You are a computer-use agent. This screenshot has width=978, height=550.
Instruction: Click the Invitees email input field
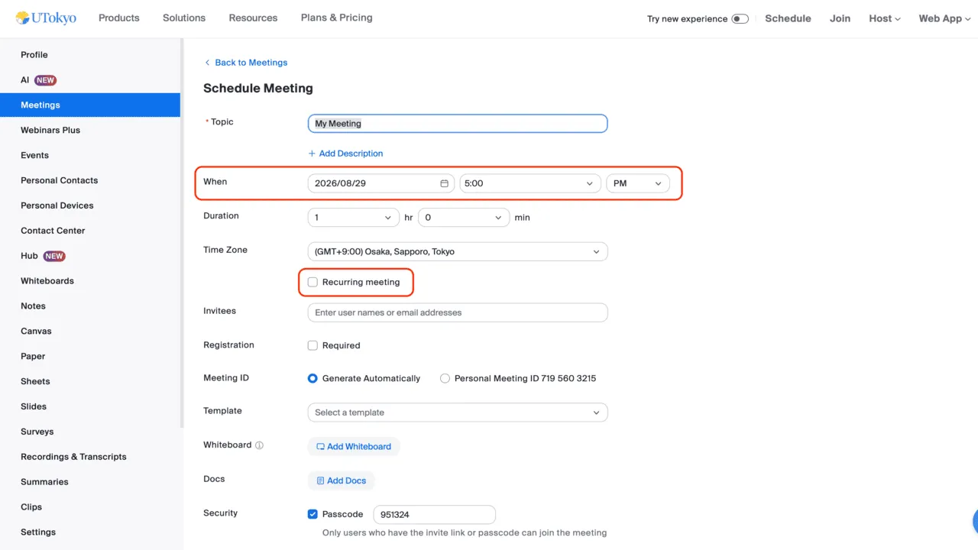pyautogui.click(x=458, y=312)
